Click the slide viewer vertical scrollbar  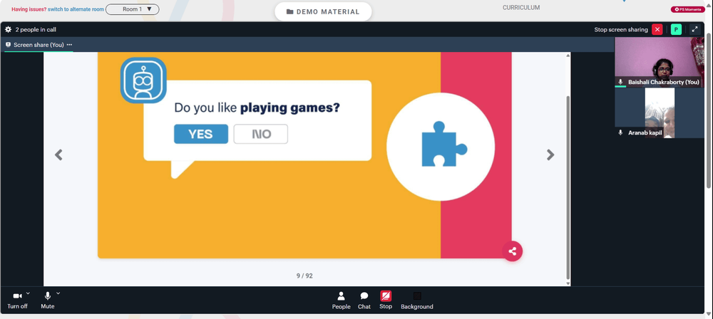568,188
